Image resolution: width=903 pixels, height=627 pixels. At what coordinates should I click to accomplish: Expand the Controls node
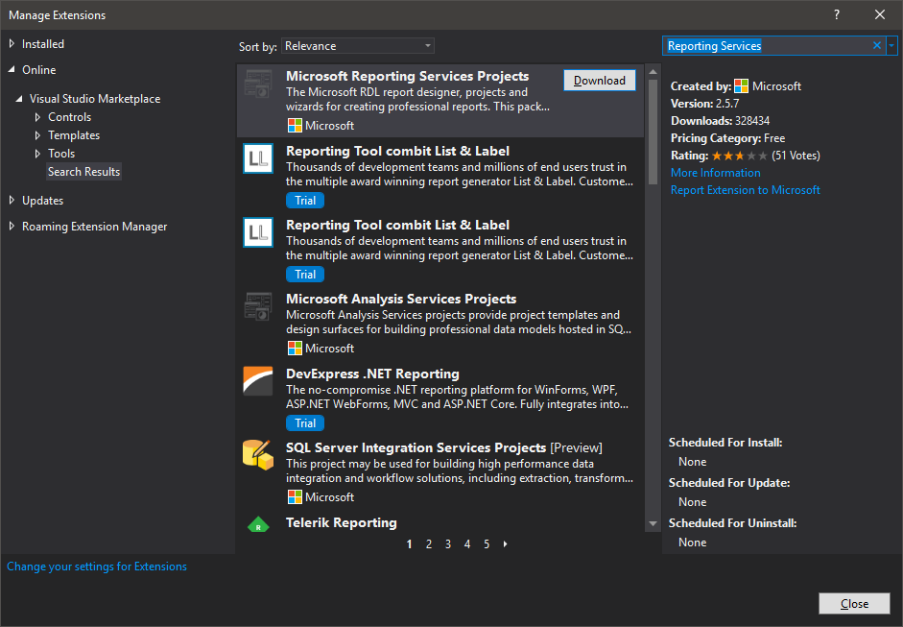pyautogui.click(x=37, y=117)
